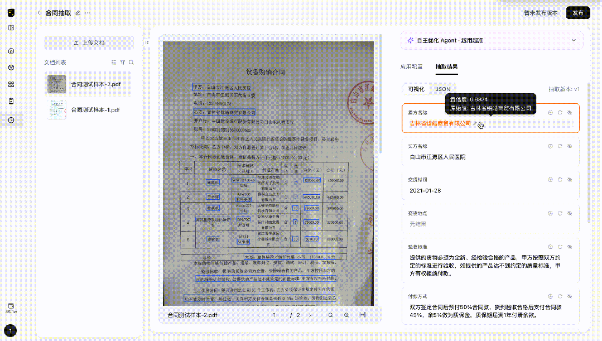Click the 付款方式 extracted text paragraph
Screen dimensions: 602x341
coord(485,311)
